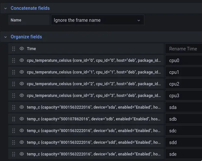Edit the cpu0 rename field
Viewport: 202px width, 161px height.
point(184,60)
